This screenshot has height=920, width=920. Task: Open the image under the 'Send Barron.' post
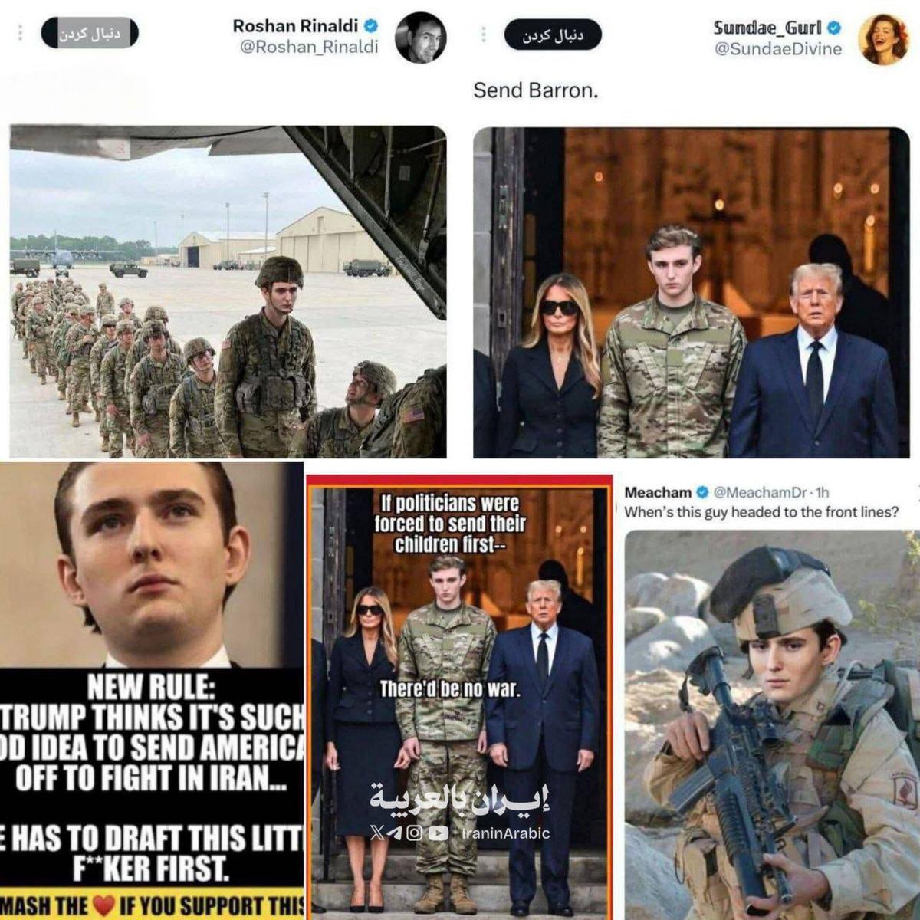691,293
